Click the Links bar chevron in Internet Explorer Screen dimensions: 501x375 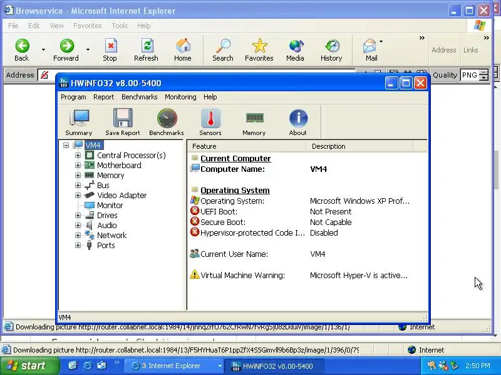(x=487, y=38)
